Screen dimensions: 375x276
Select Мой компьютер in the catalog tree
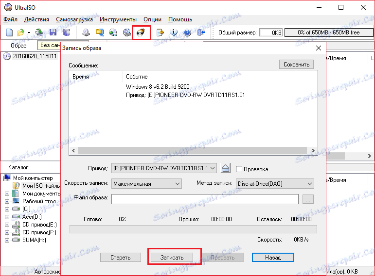33,178
